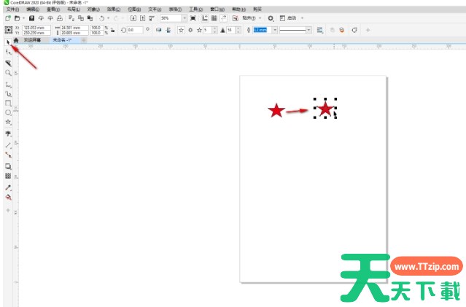Click the convert to curves button

point(354,30)
